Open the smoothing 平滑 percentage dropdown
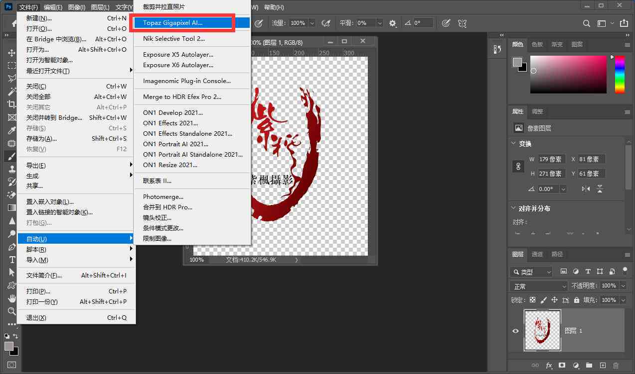This screenshot has width=635, height=374. (380, 23)
